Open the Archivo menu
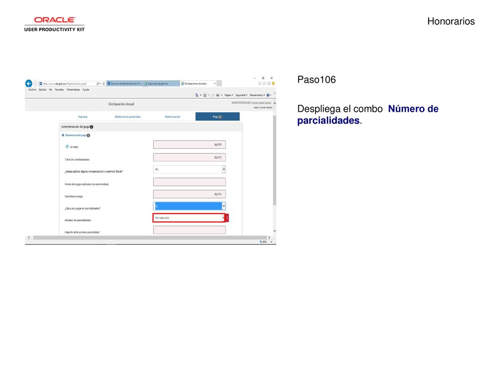Screen dimensions: 501x375 [32, 90]
